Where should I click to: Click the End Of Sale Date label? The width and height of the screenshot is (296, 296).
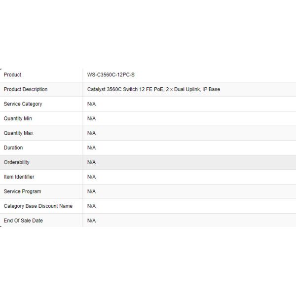tap(23, 221)
